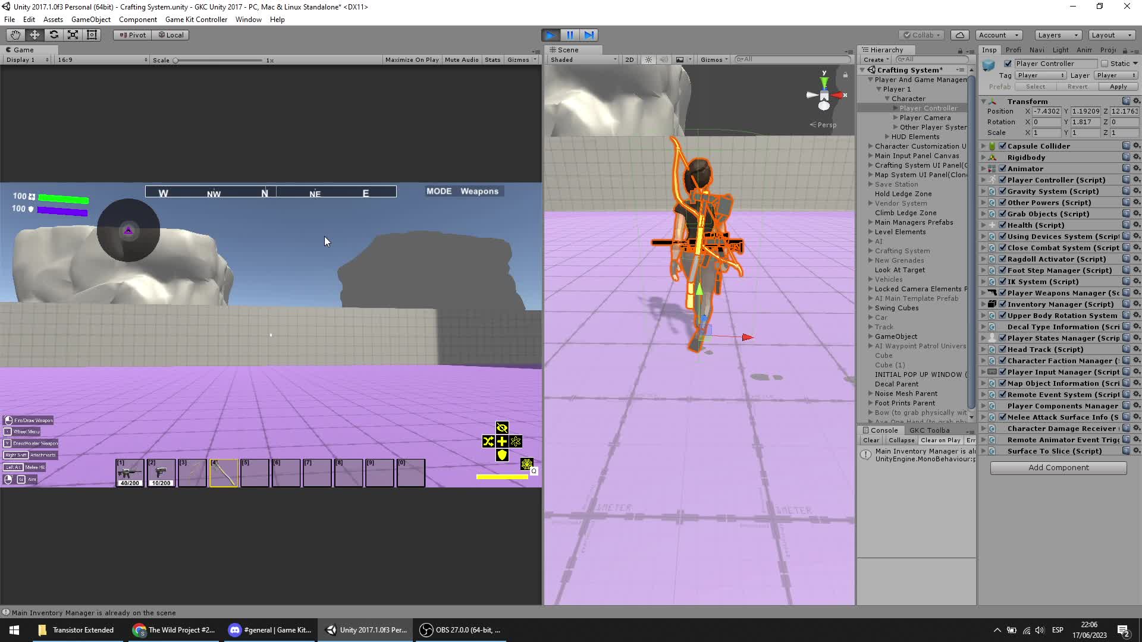Toggle scene lighting sun icon
The height and width of the screenshot is (642, 1142).
click(648, 59)
